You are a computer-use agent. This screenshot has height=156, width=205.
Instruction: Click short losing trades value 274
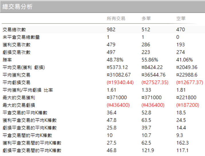pyautogui.click(x=181, y=52)
